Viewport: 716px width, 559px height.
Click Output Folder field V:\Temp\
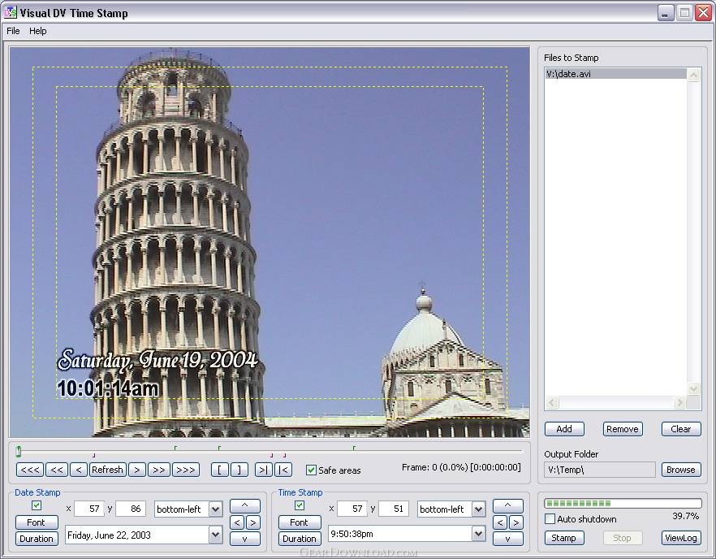(600, 470)
